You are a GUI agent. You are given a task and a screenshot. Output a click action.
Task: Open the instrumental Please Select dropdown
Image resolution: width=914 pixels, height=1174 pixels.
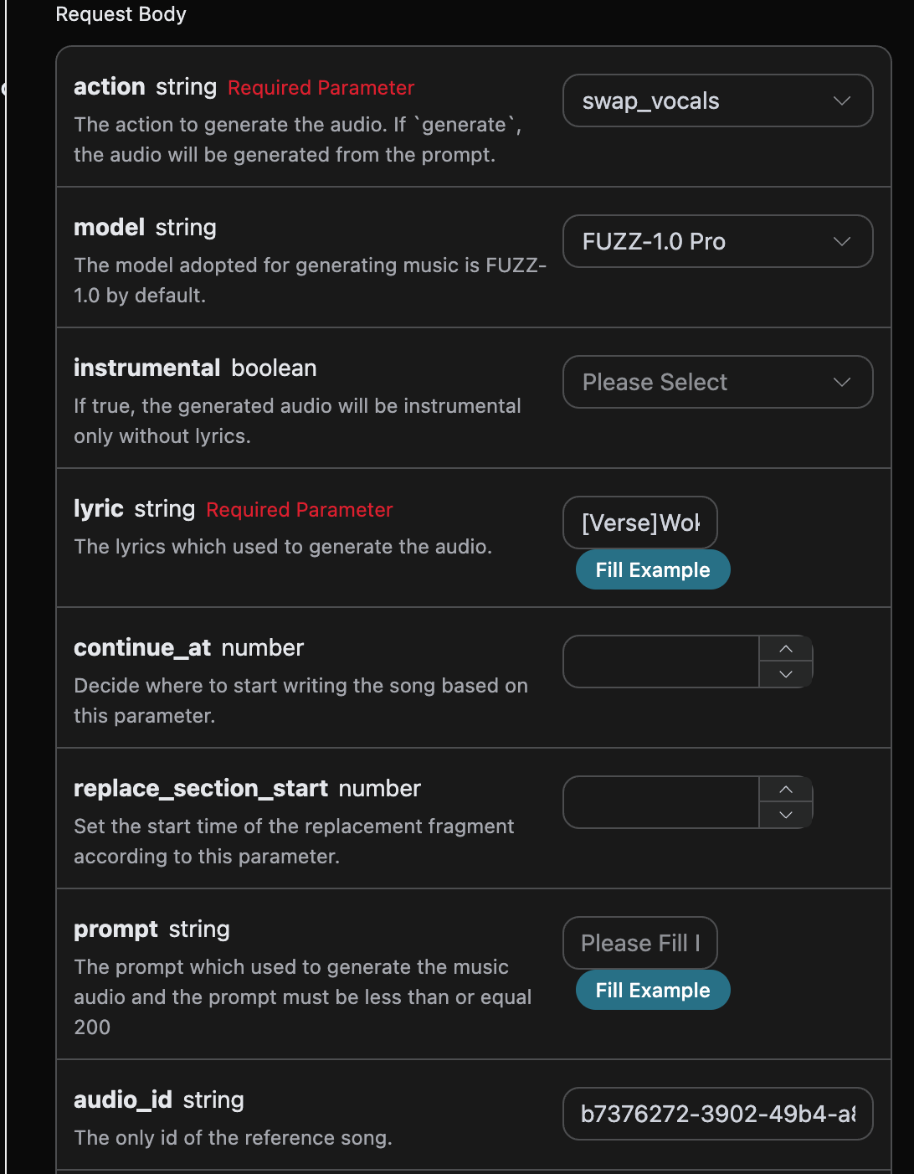click(717, 382)
